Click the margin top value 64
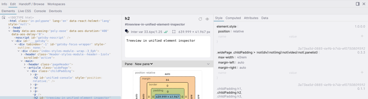Image resolution: width=368 pixels, height=99 pixels. click(167, 80)
